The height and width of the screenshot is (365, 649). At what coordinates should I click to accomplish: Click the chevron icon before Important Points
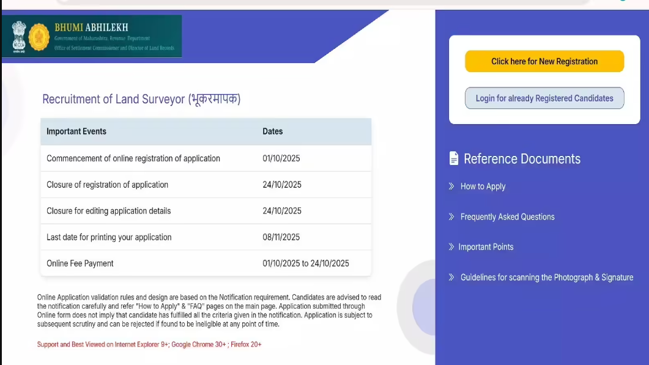pyautogui.click(x=450, y=246)
